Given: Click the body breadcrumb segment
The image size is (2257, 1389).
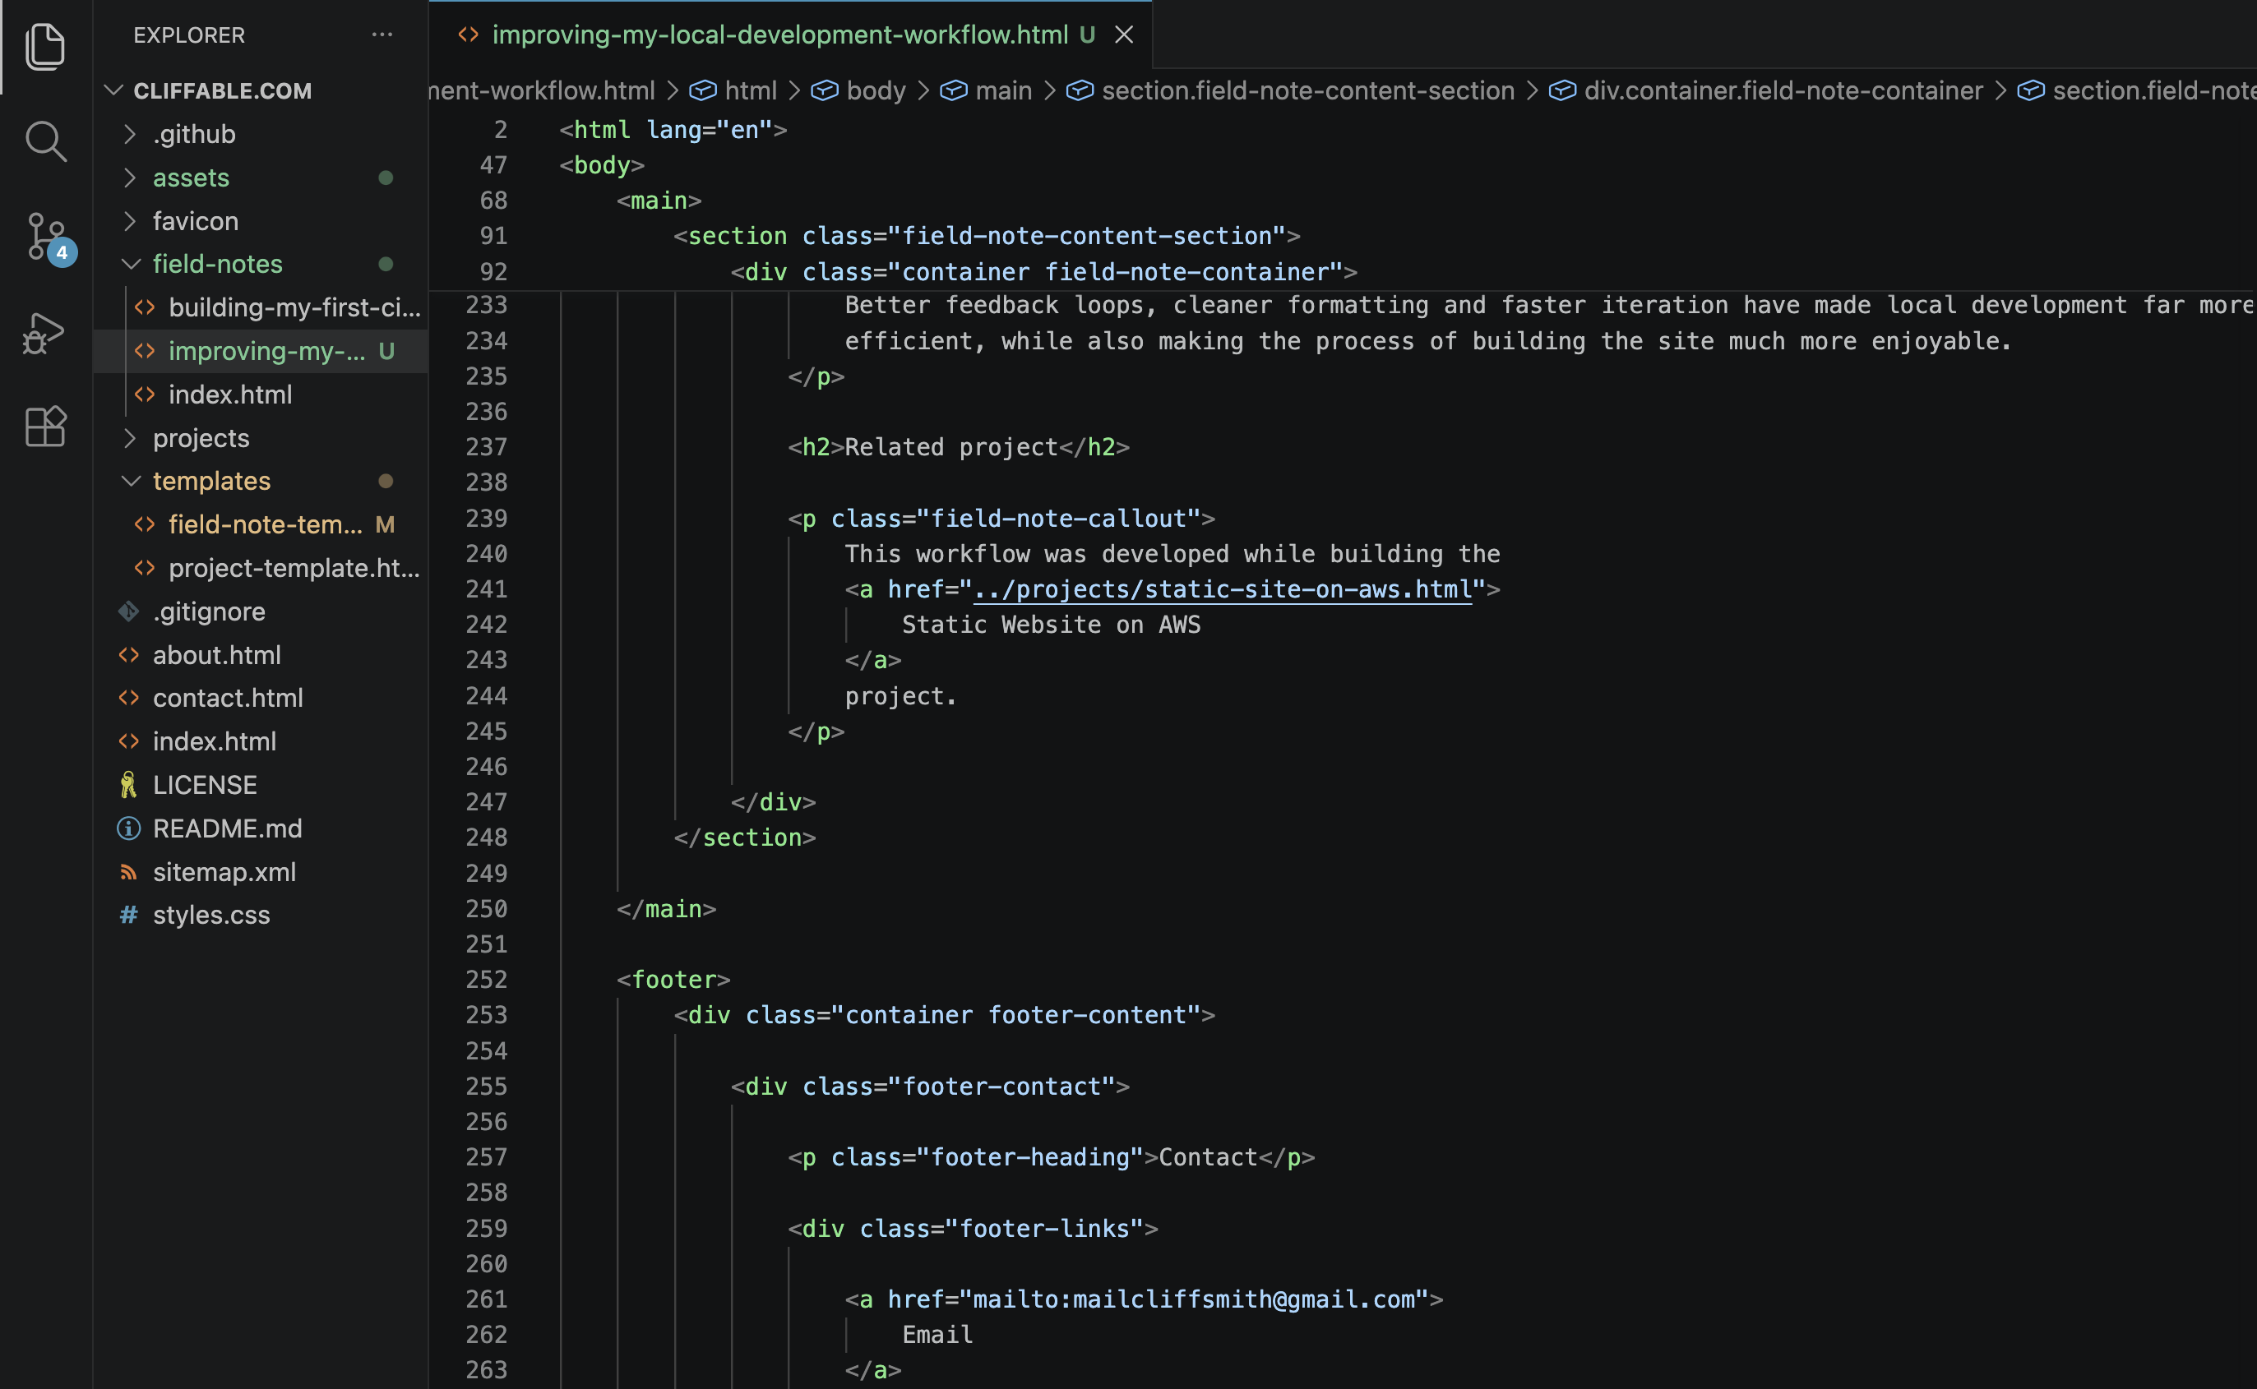Looking at the screenshot, I should coord(876,90).
